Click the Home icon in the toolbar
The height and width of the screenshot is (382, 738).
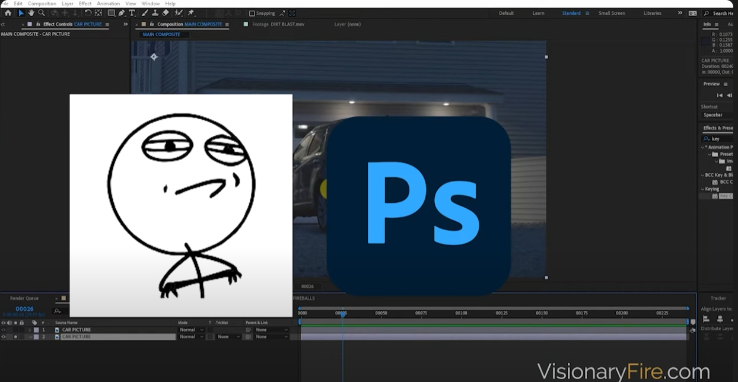pos(8,13)
